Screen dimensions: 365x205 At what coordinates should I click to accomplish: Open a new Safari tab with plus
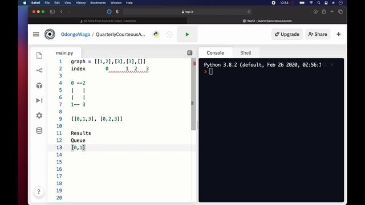pyautogui.click(x=332, y=11)
